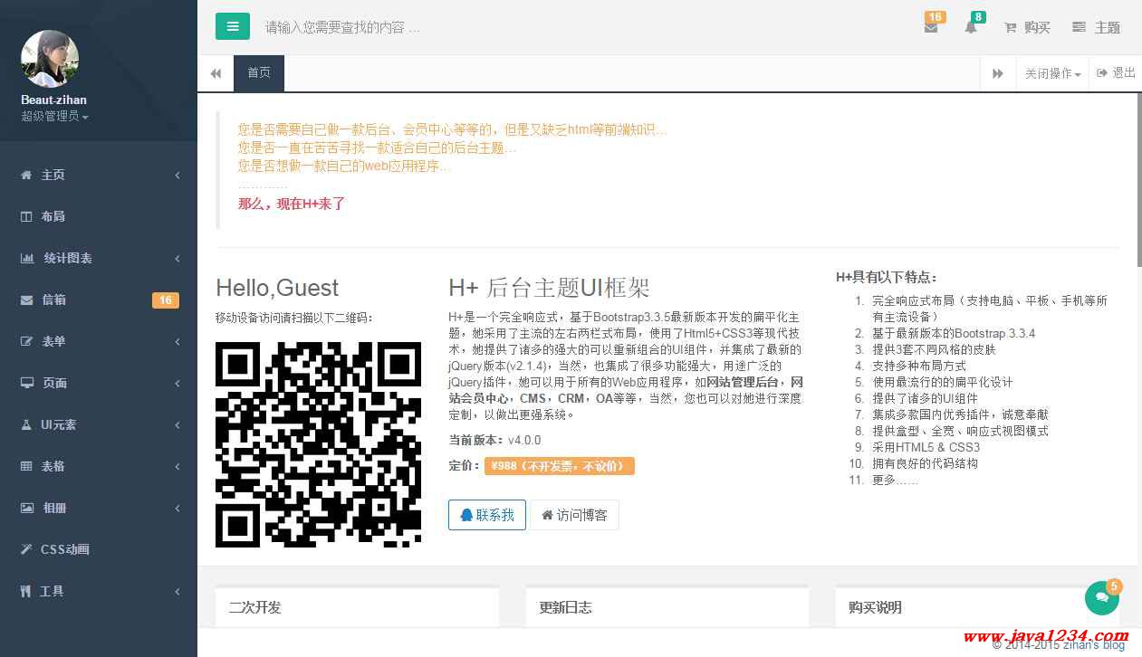
Task: Click the green 8 badge above the bell
Action: (978, 16)
